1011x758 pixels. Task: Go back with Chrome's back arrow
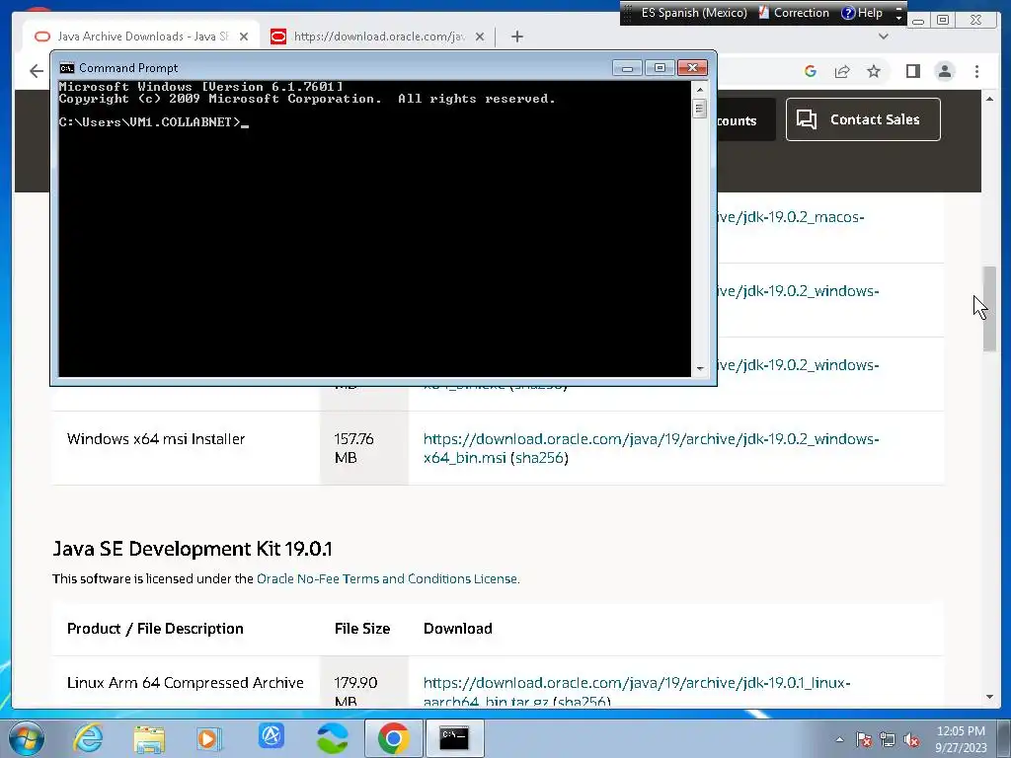point(37,71)
